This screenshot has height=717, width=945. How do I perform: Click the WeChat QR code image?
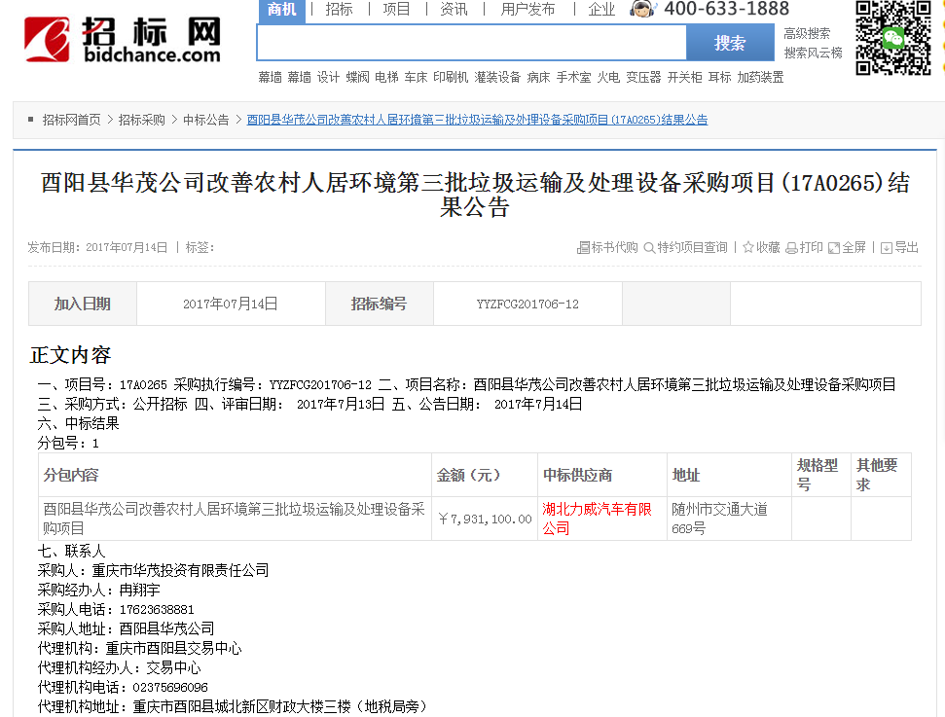[893, 38]
